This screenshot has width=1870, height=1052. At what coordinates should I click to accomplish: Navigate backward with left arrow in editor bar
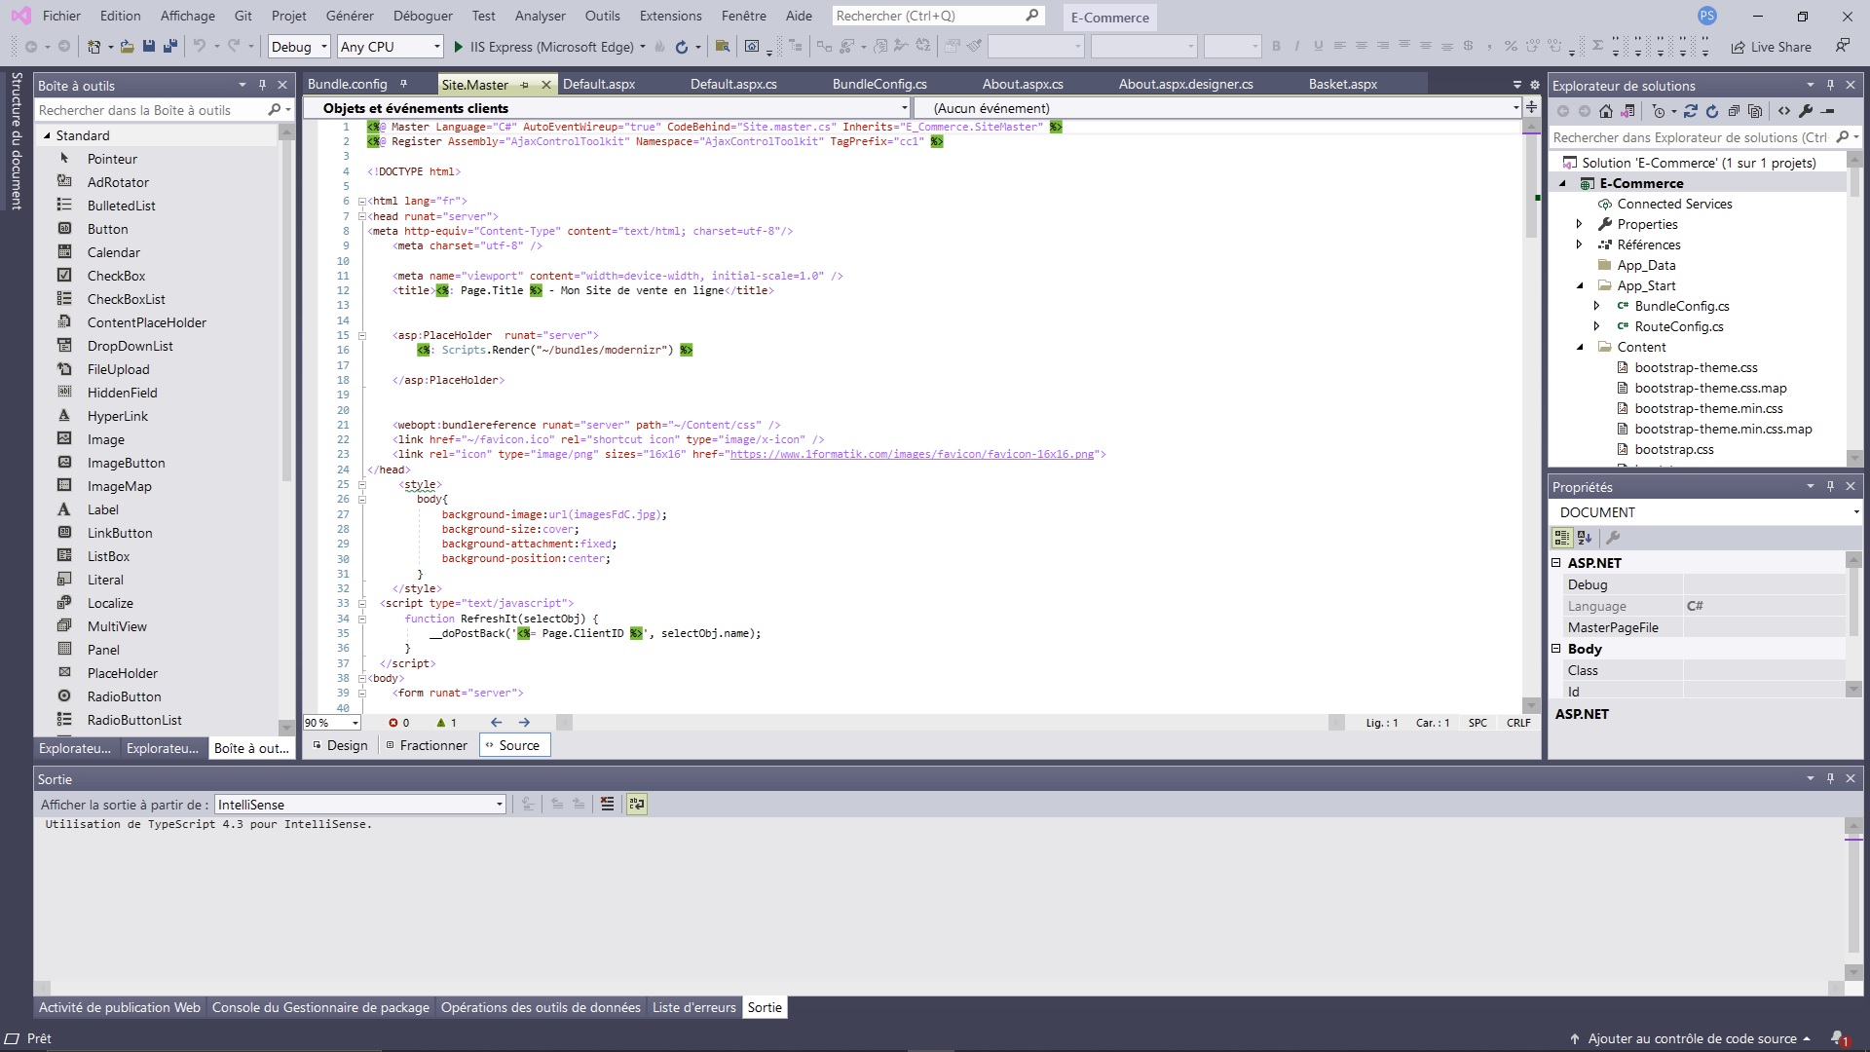[497, 722]
